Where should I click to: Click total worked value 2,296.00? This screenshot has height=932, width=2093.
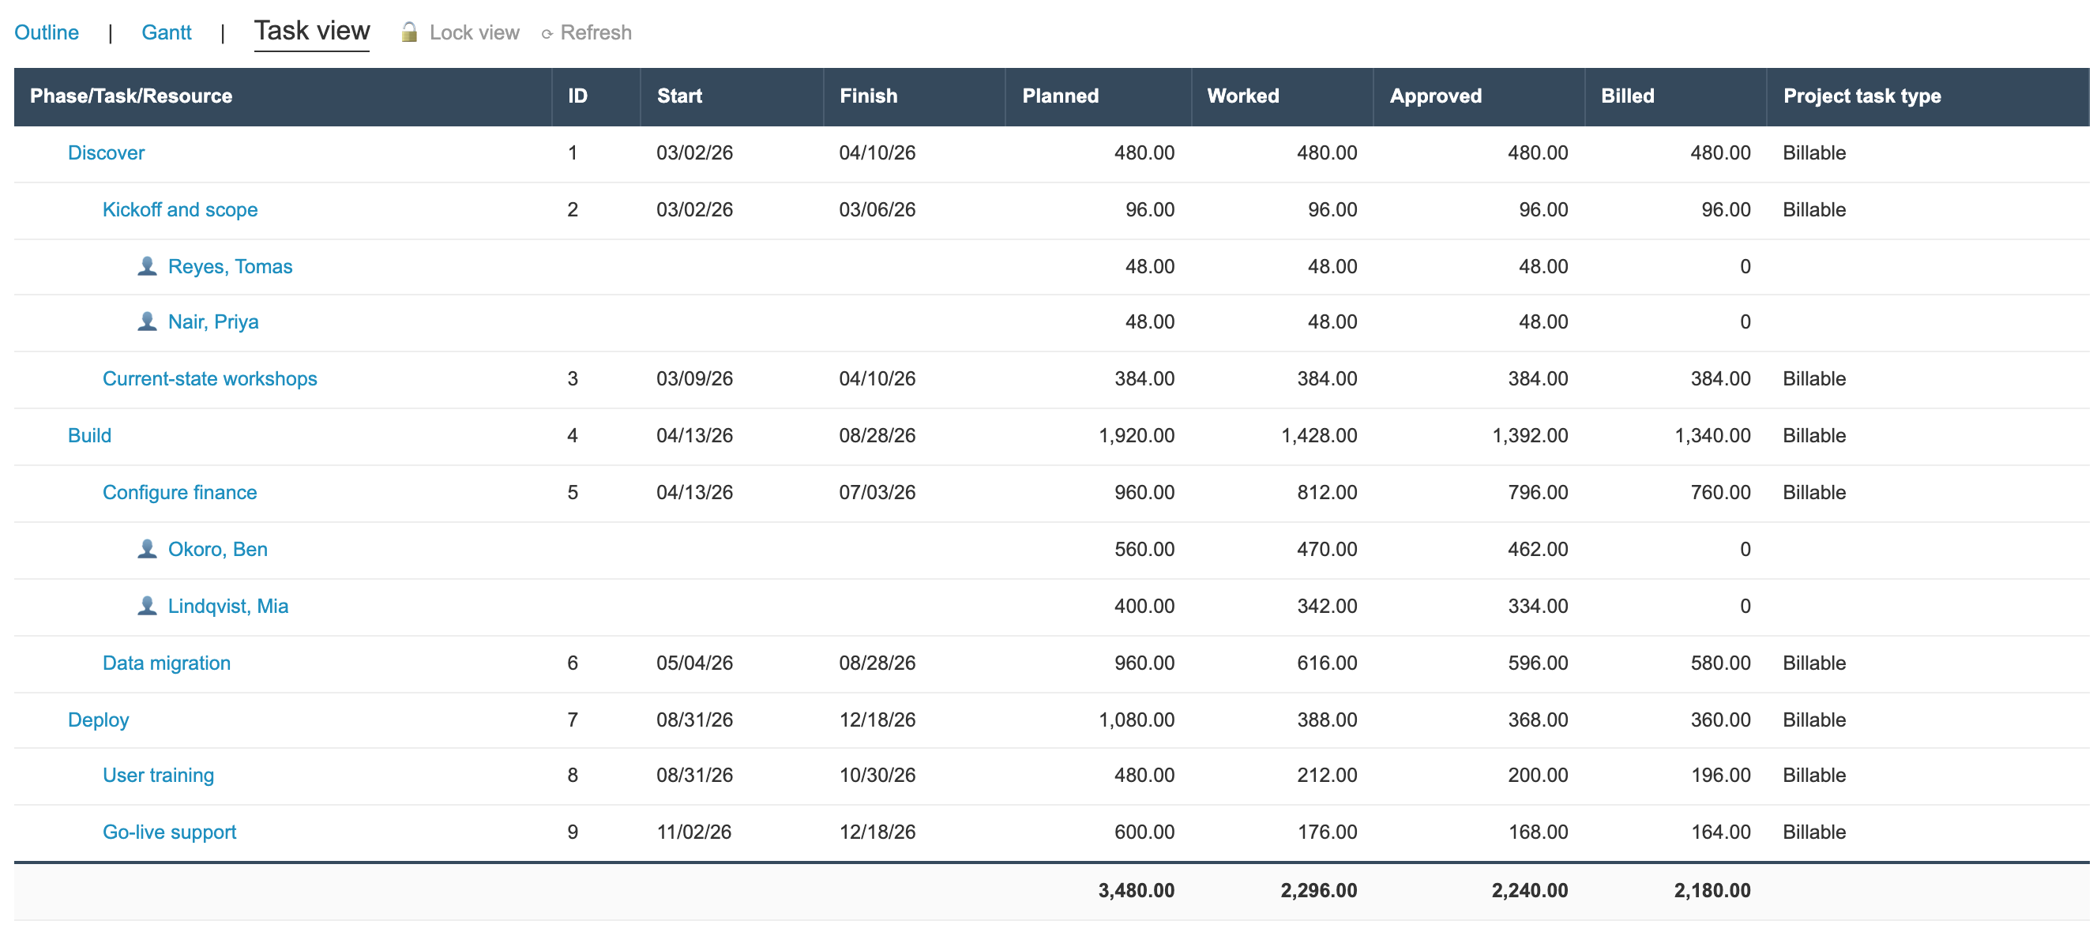tap(1319, 891)
